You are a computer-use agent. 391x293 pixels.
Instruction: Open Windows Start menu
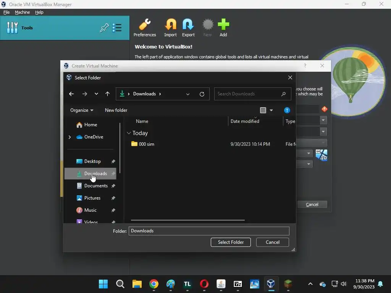click(x=103, y=284)
